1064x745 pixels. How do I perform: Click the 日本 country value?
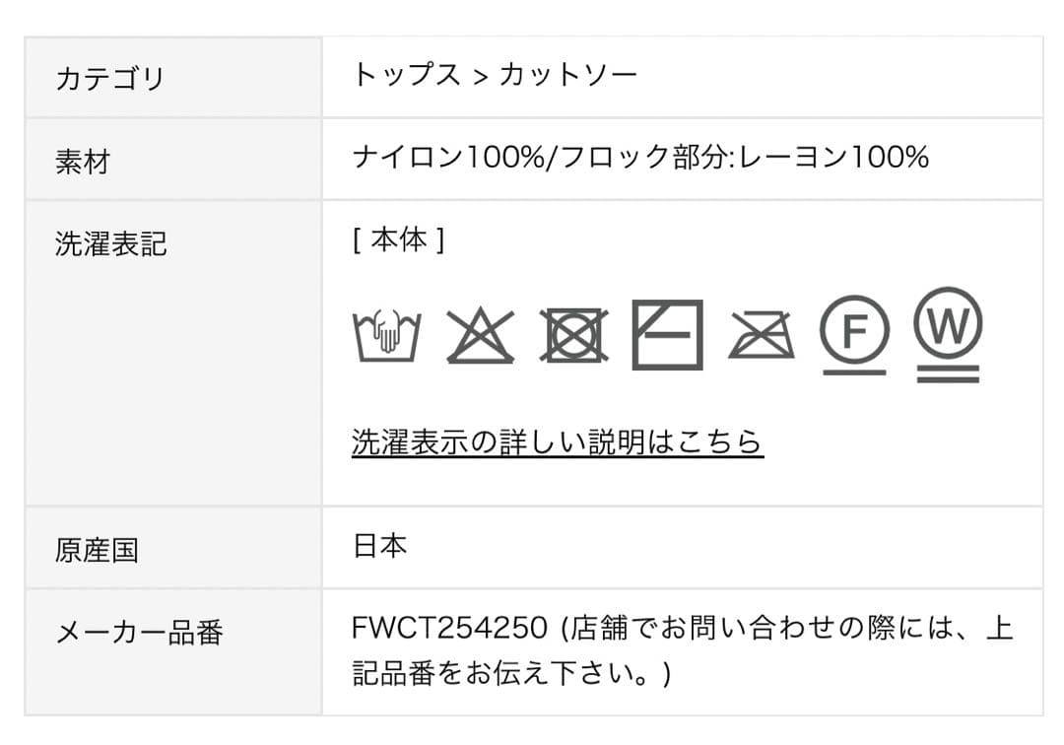[x=379, y=546]
